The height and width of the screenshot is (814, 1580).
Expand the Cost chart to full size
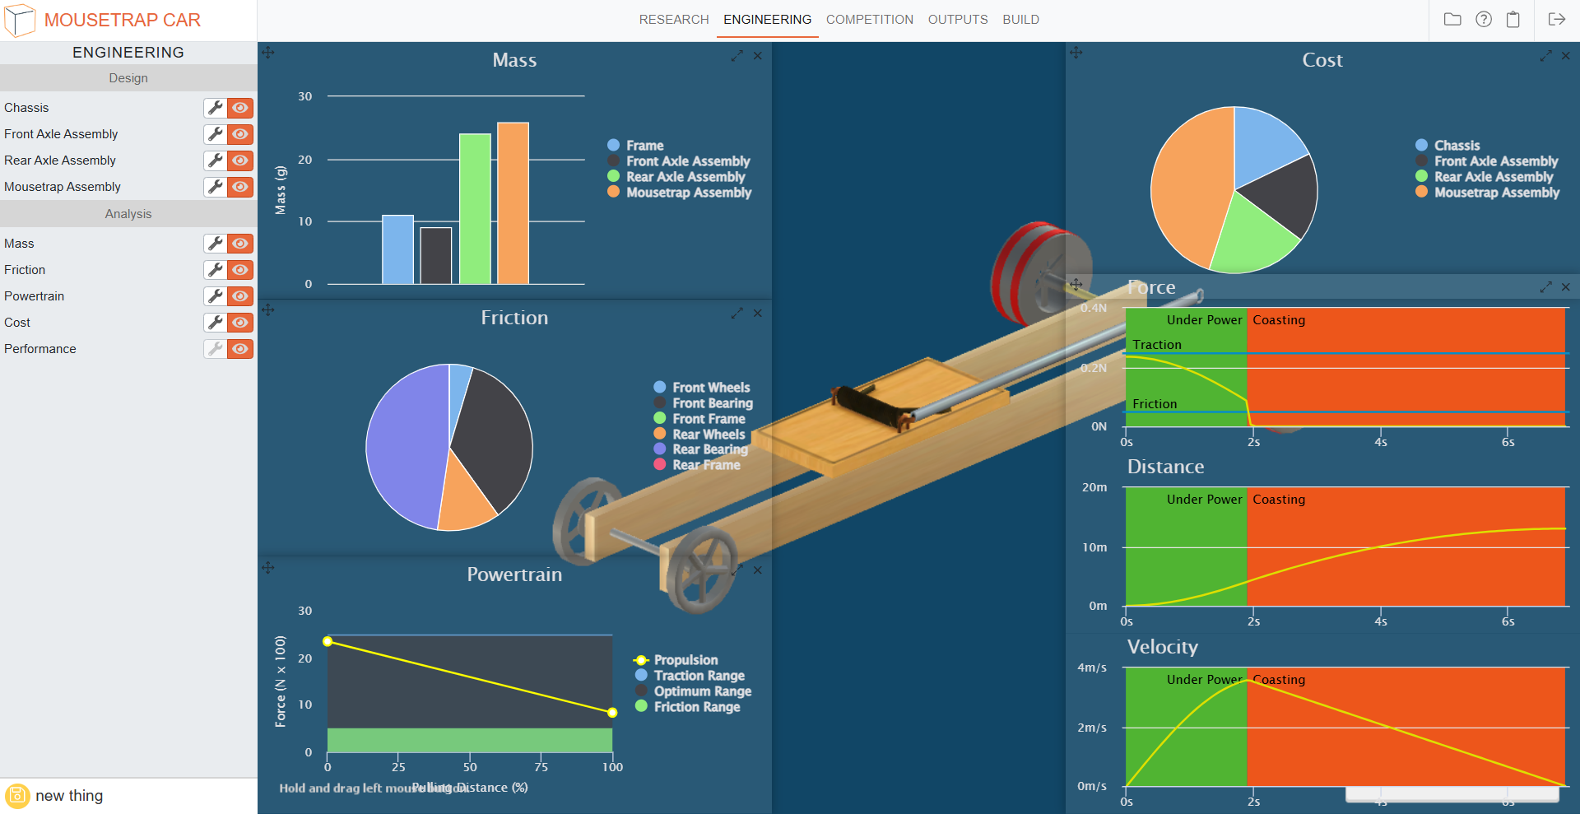tap(1545, 56)
